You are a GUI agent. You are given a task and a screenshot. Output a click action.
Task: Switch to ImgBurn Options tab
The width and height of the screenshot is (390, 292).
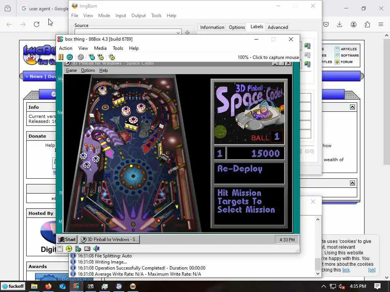237,27
